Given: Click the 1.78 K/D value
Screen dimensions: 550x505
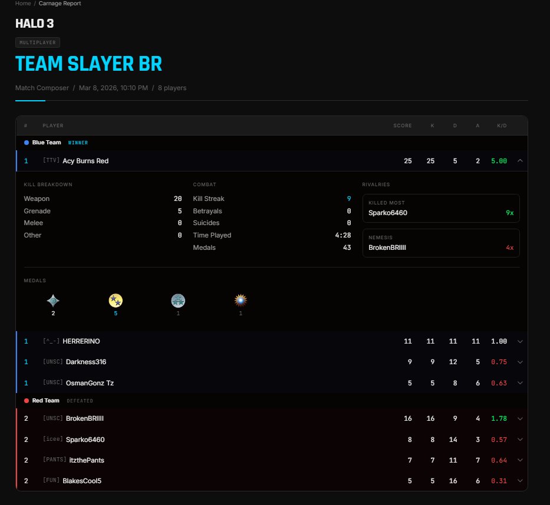Looking at the screenshot, I should click(x=499, y=418).
